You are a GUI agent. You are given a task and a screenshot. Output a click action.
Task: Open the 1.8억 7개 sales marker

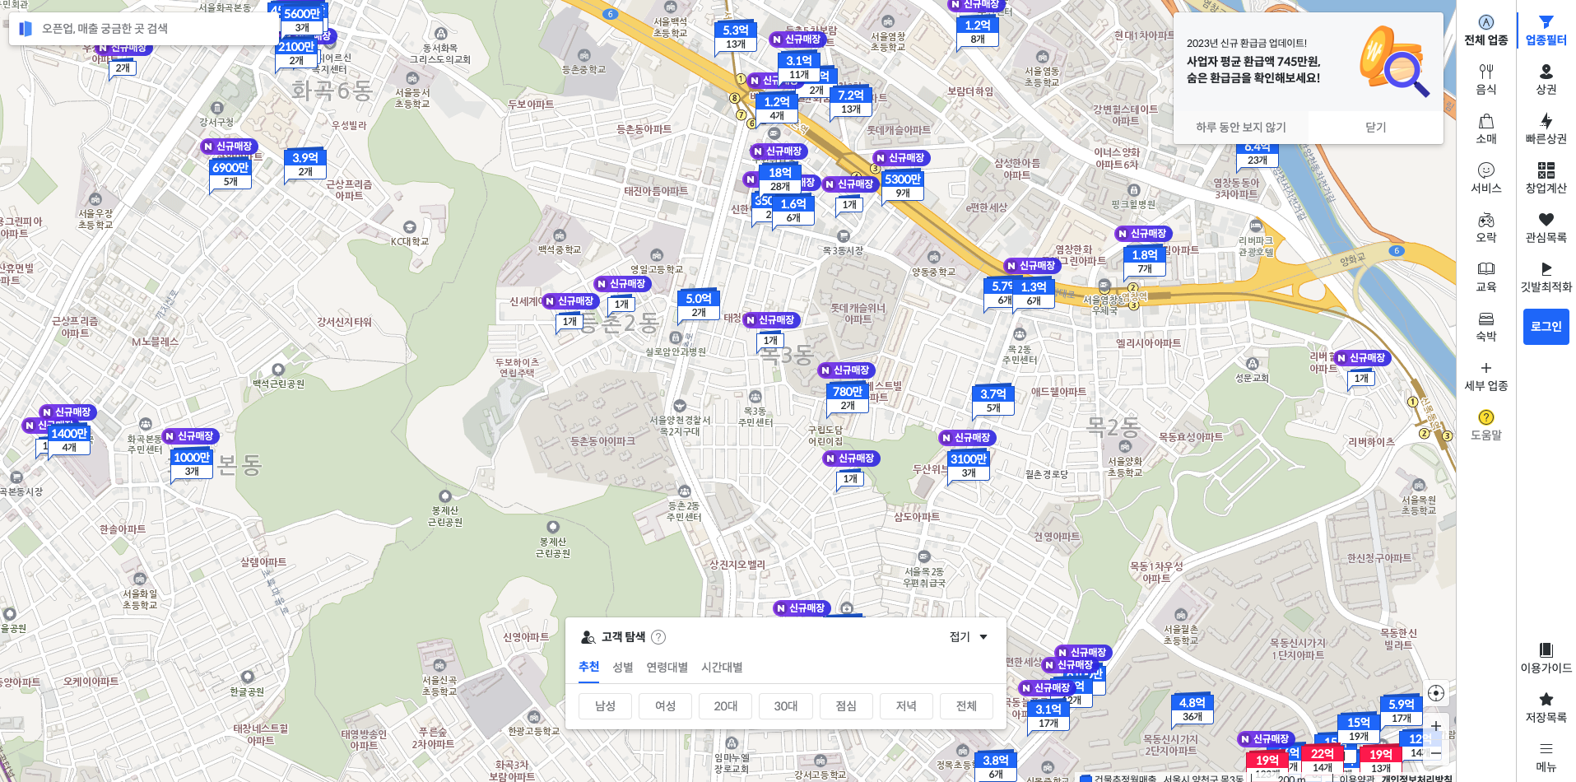[x=1145, y=262]
